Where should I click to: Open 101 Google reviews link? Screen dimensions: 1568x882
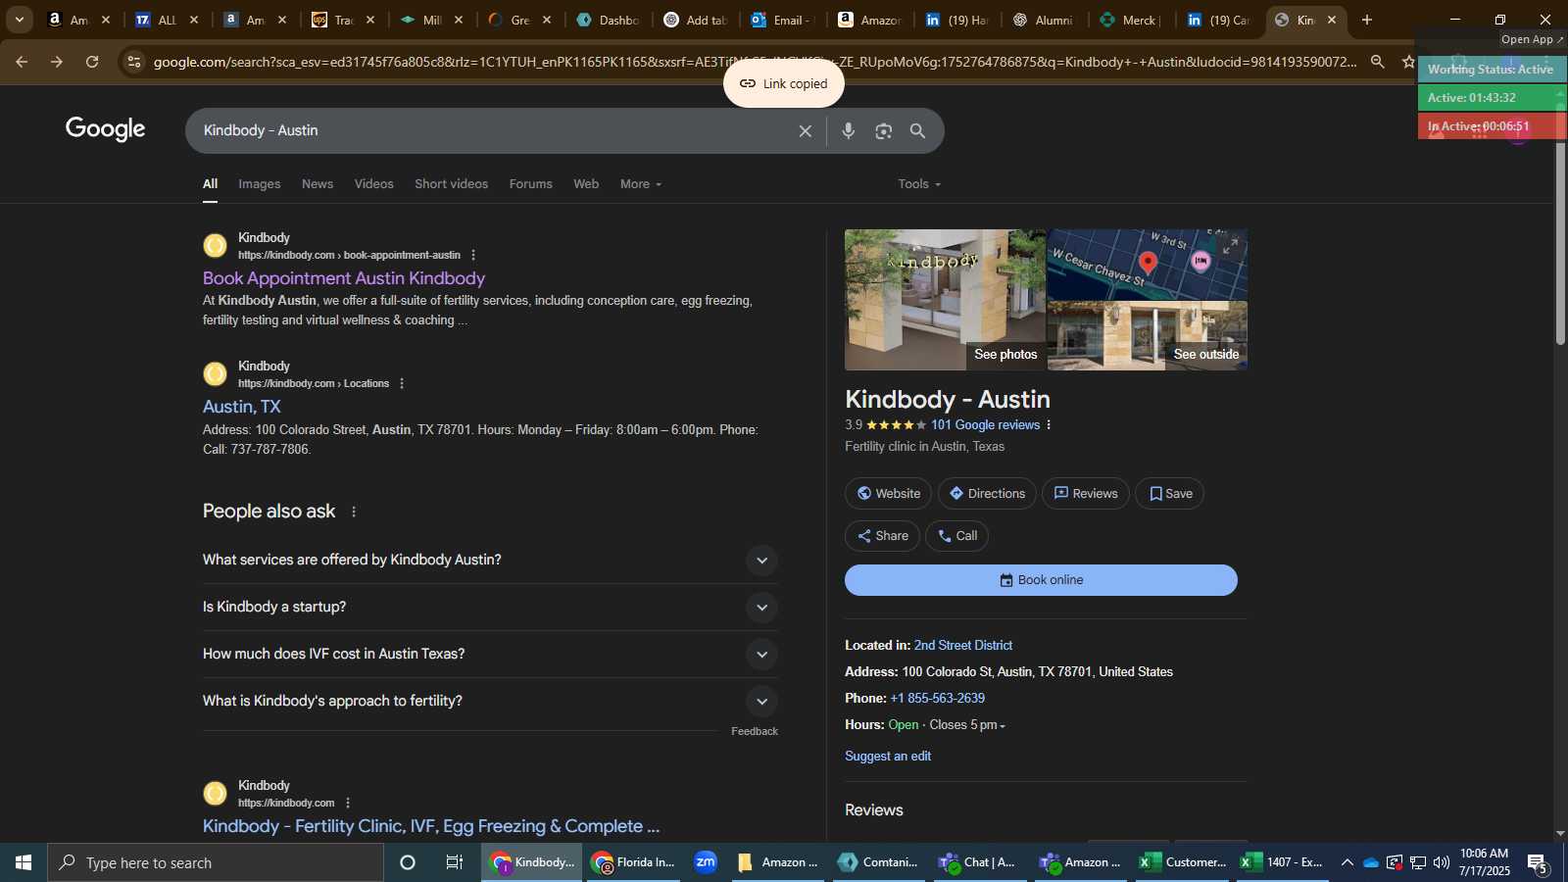[985, 425]
